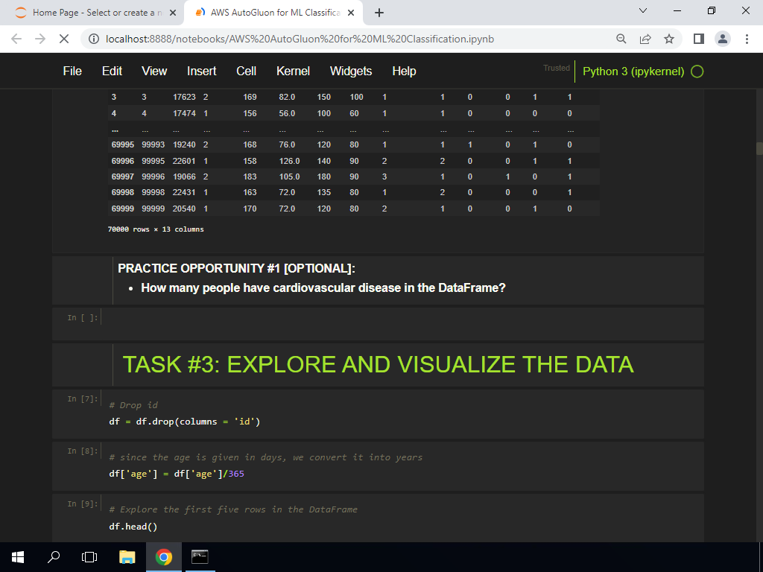The height and width of the screenshot is (572, 763).
Task: Open a new browser tab
Action: pyautogui.click(x=379, y=13)
